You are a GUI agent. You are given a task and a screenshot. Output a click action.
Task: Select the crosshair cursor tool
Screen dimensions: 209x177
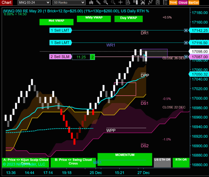tap(120, 2)
